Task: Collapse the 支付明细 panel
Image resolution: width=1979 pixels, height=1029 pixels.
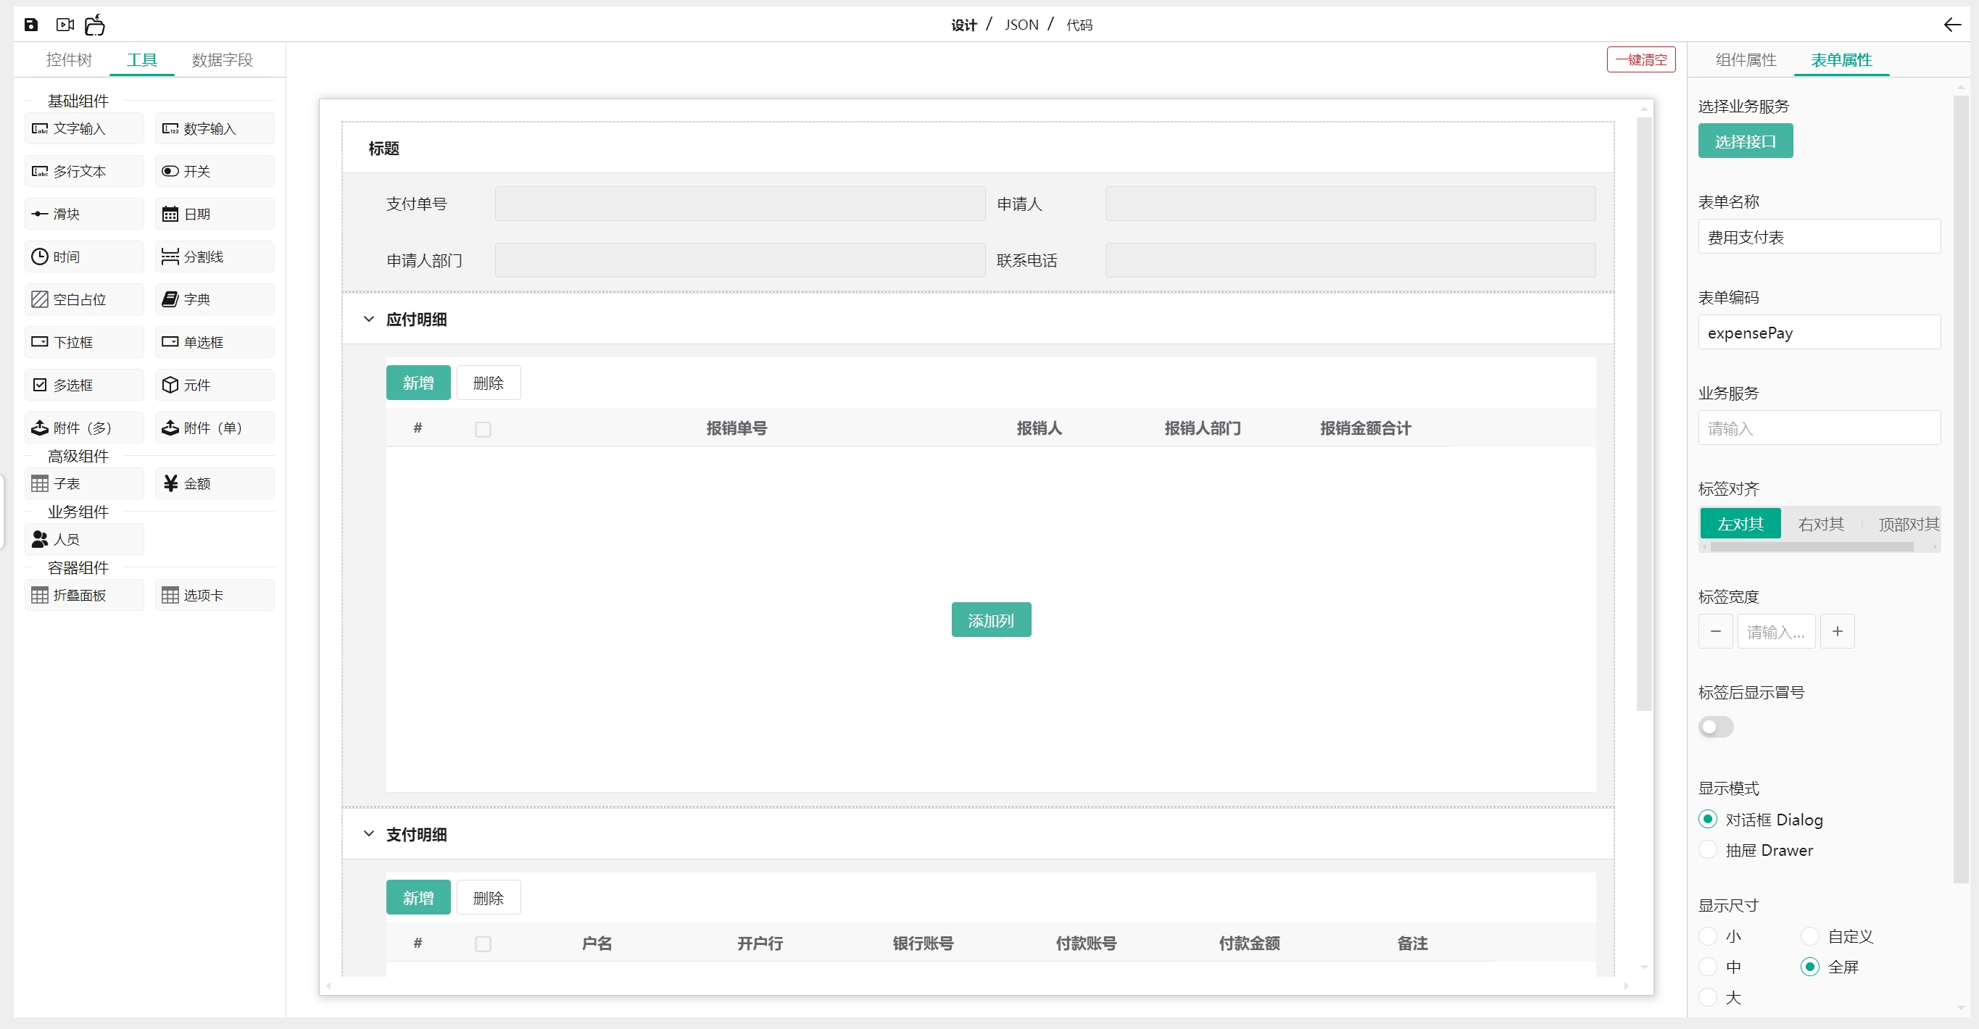Action: (x=369, y=834)
